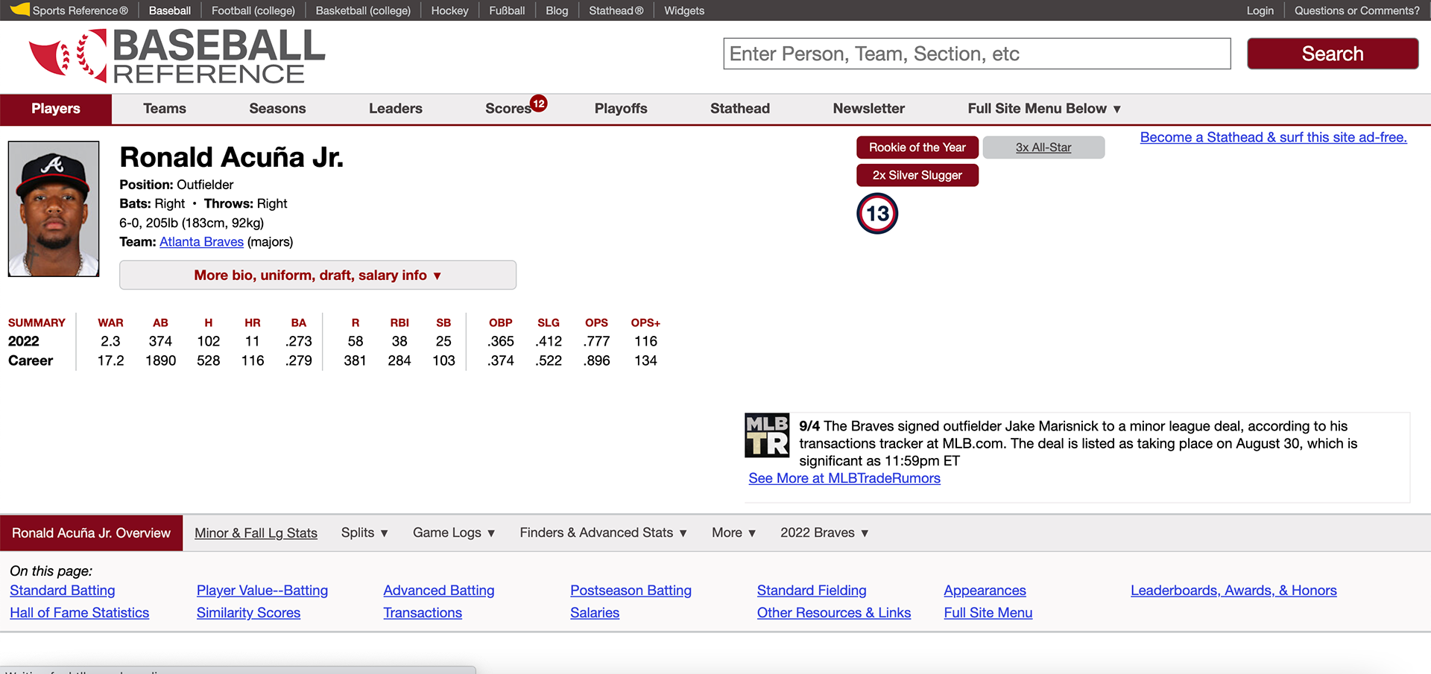Open the Scores menu item
This screenshot has height=674, width=1431.
pyautogui.click(x=508, y=109)
